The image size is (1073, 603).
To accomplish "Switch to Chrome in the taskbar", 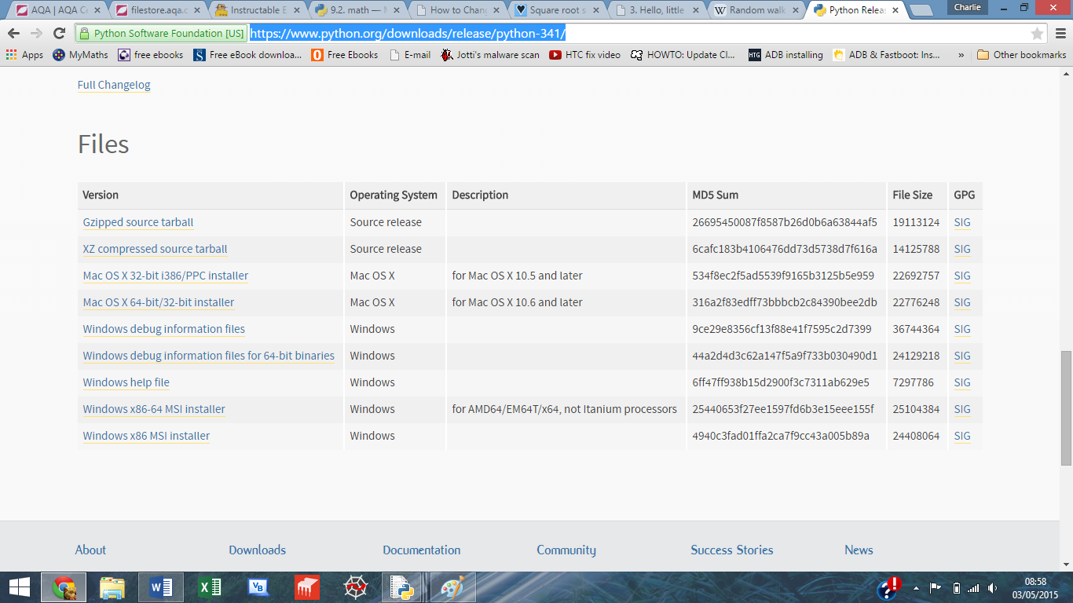I will [64, 587].
